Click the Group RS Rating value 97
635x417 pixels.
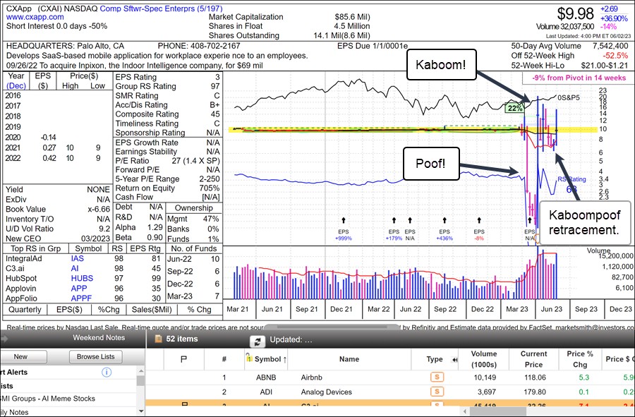click(215, 86)
